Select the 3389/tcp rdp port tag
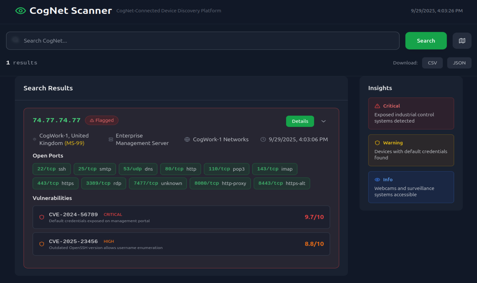This screenshot has height=283, width=477. click(x=103, y=183)
